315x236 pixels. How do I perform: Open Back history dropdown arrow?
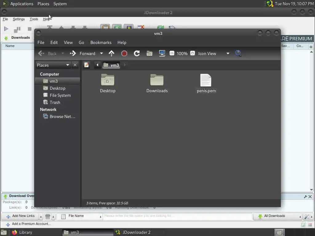63,53
